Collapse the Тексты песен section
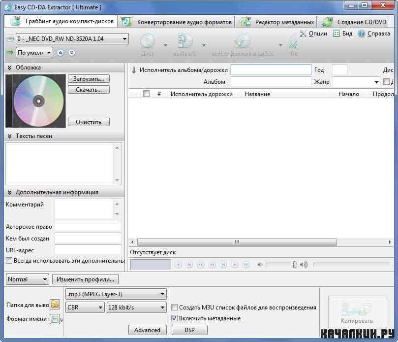This screenshot has width=398, height=342. 10,136
